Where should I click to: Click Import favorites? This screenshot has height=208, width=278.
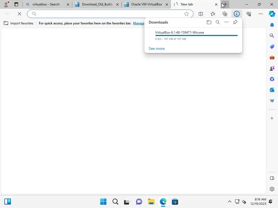coord(18,23)
